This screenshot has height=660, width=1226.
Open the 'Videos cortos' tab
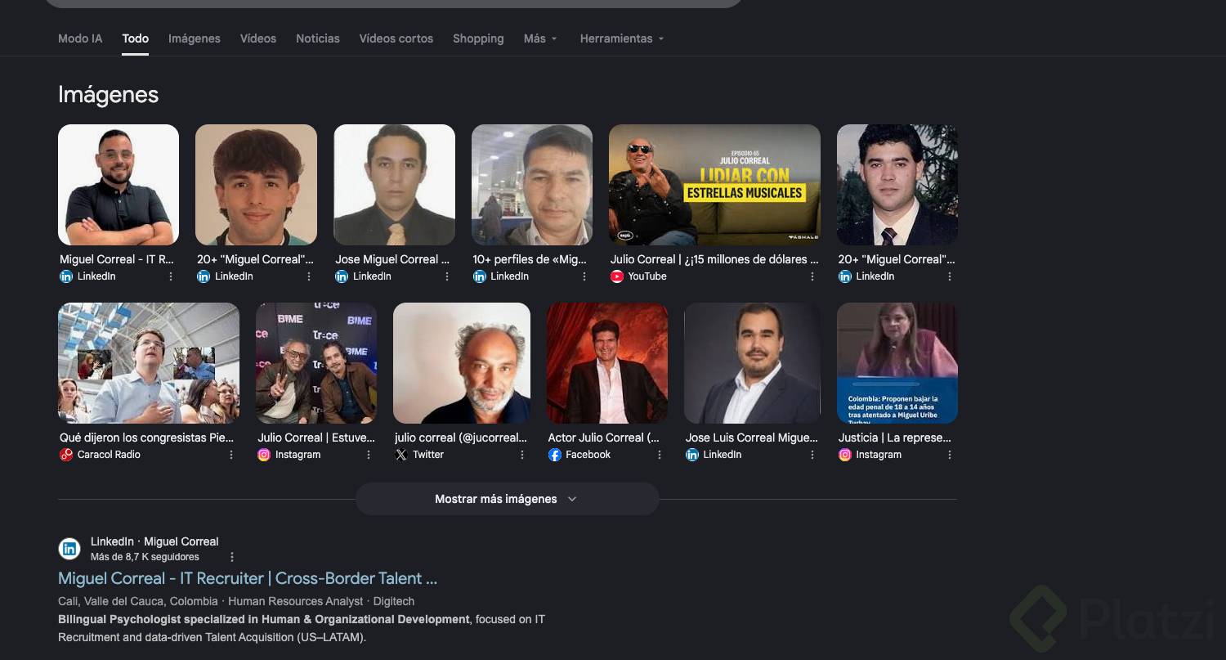coord(396,38)
